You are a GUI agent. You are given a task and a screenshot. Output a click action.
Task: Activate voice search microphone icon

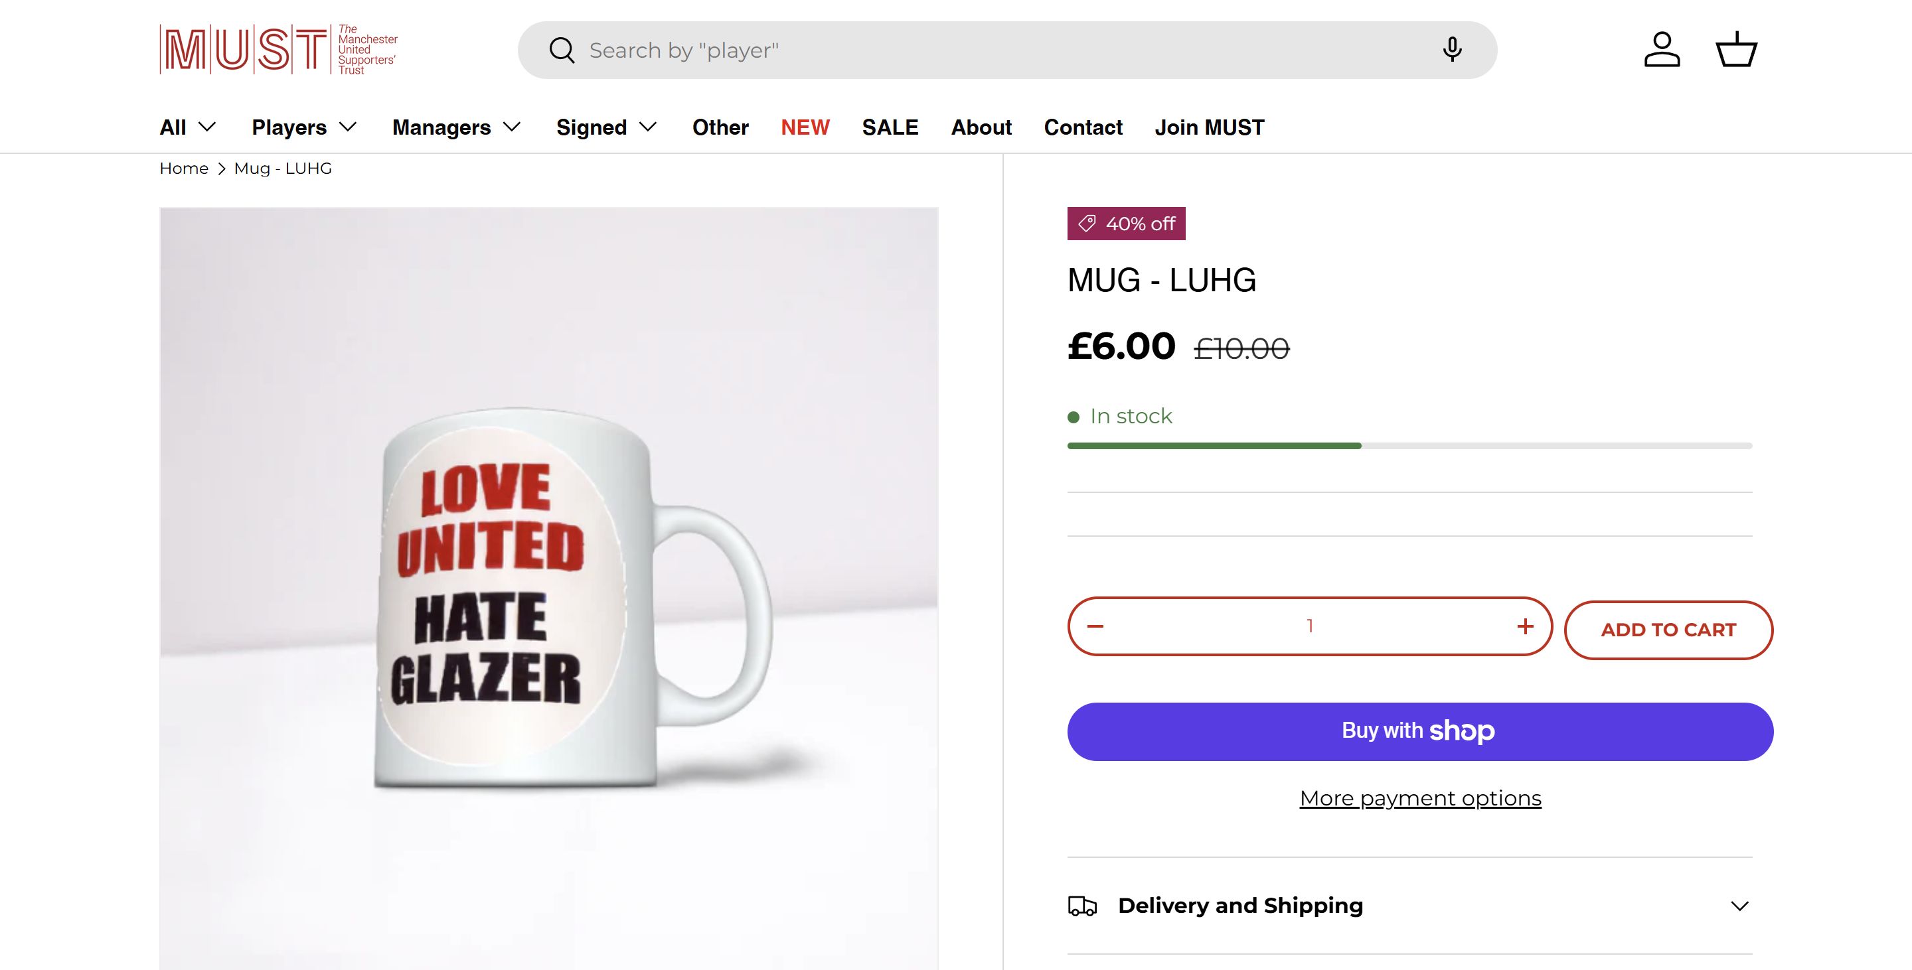point(1452,50)
